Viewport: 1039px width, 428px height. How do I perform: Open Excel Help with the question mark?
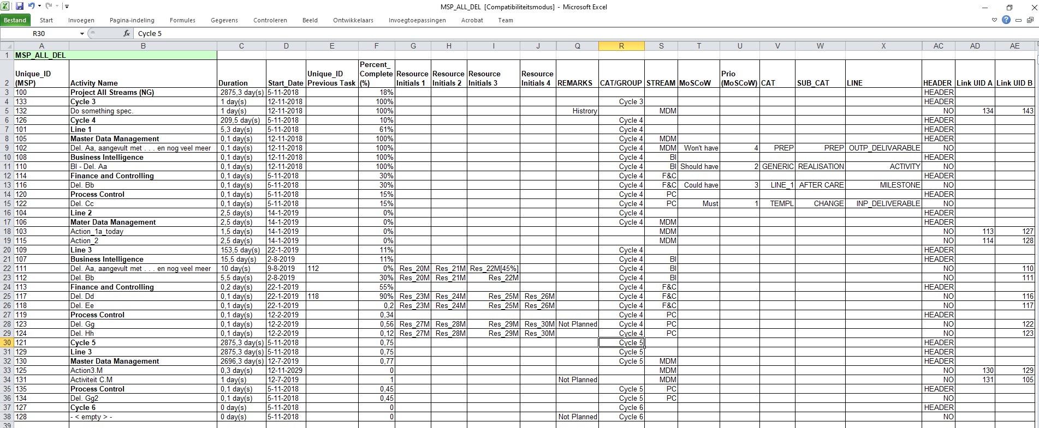tap(1006, 20)
